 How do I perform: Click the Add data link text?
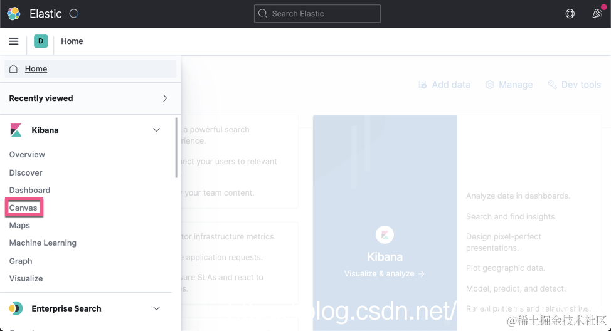coord(451,85)
